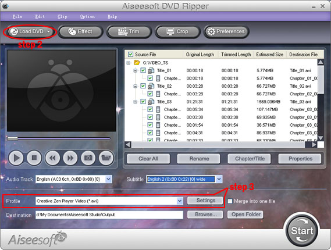Click the file list scroll-right arrow
This screenshot has height=250, width=331.
coord(314,145)
